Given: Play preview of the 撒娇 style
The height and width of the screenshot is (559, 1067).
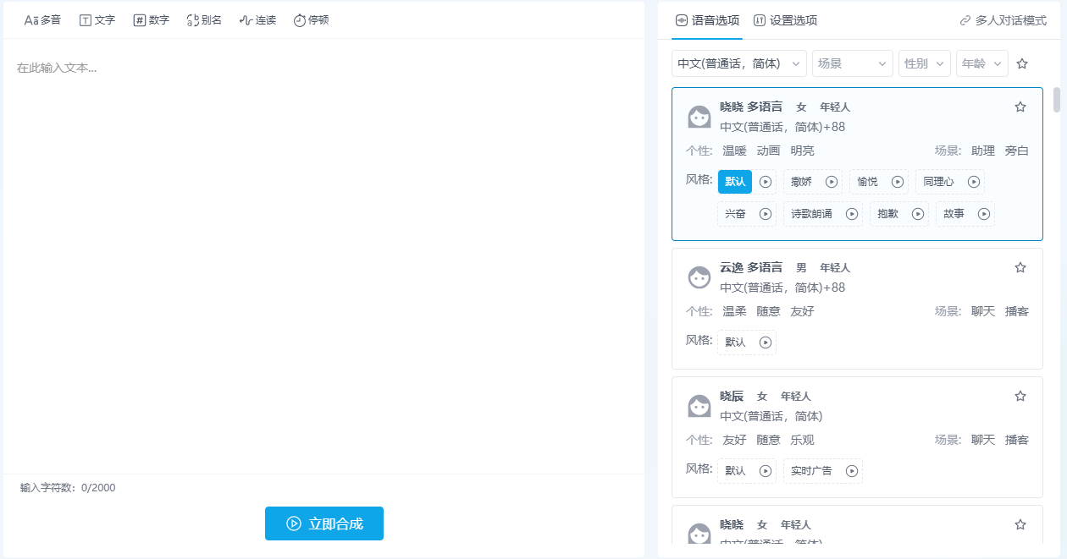Looking at the screenshot, I should (x=832, y=182).
